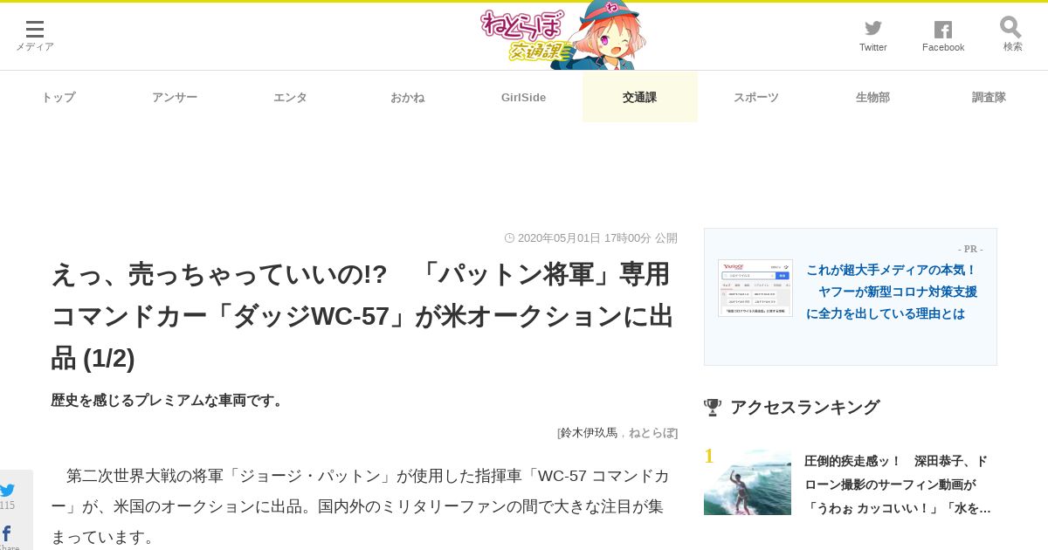Click the 115 tweet count

7,505
